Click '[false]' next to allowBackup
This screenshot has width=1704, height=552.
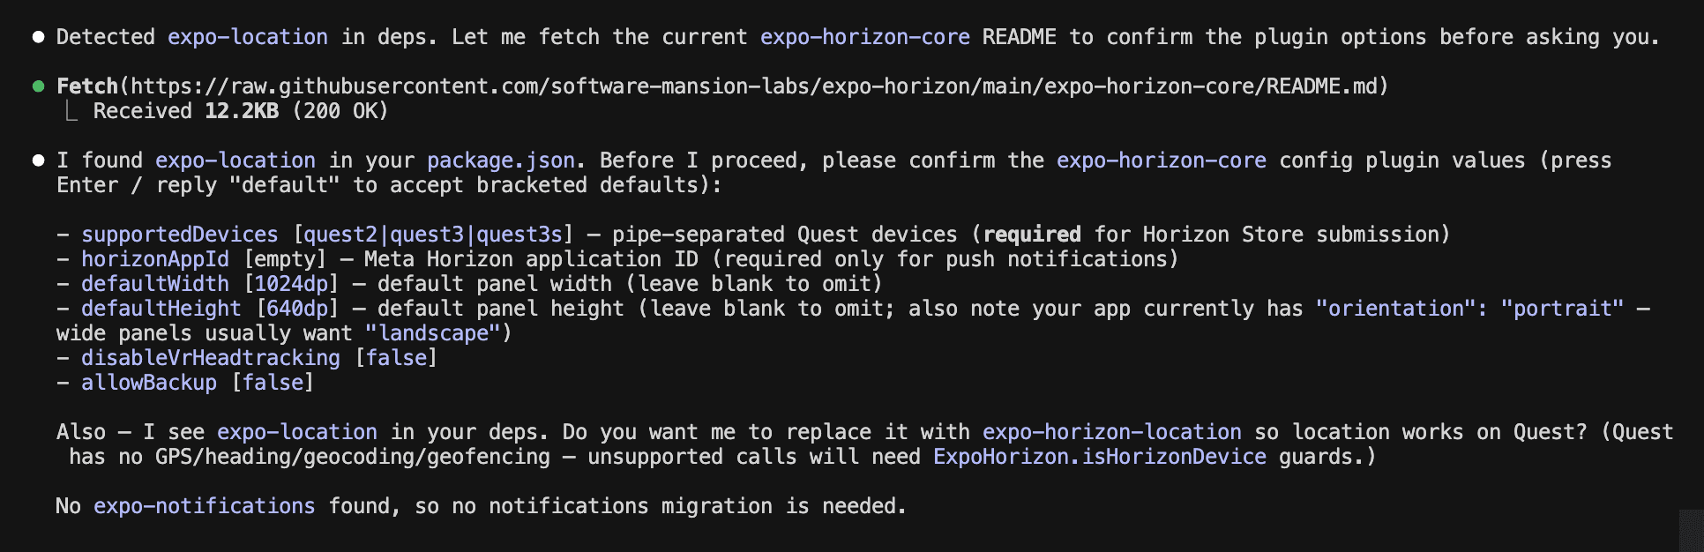tap(273, 383)
